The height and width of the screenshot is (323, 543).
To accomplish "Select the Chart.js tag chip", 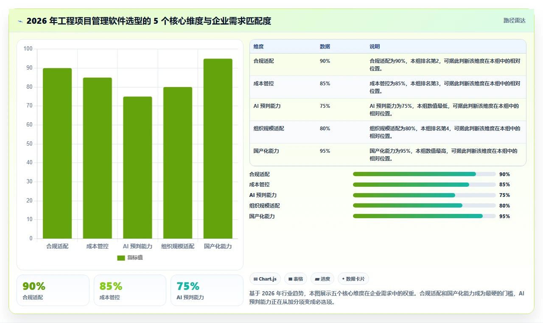I will (x=265, y=279).
